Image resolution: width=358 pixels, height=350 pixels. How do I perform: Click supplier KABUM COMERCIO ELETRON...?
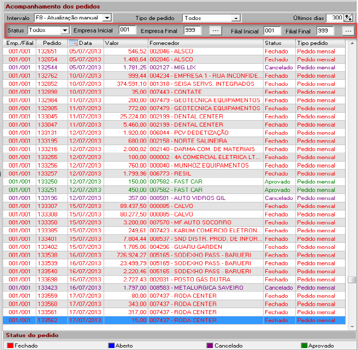(x=206, y=230)
